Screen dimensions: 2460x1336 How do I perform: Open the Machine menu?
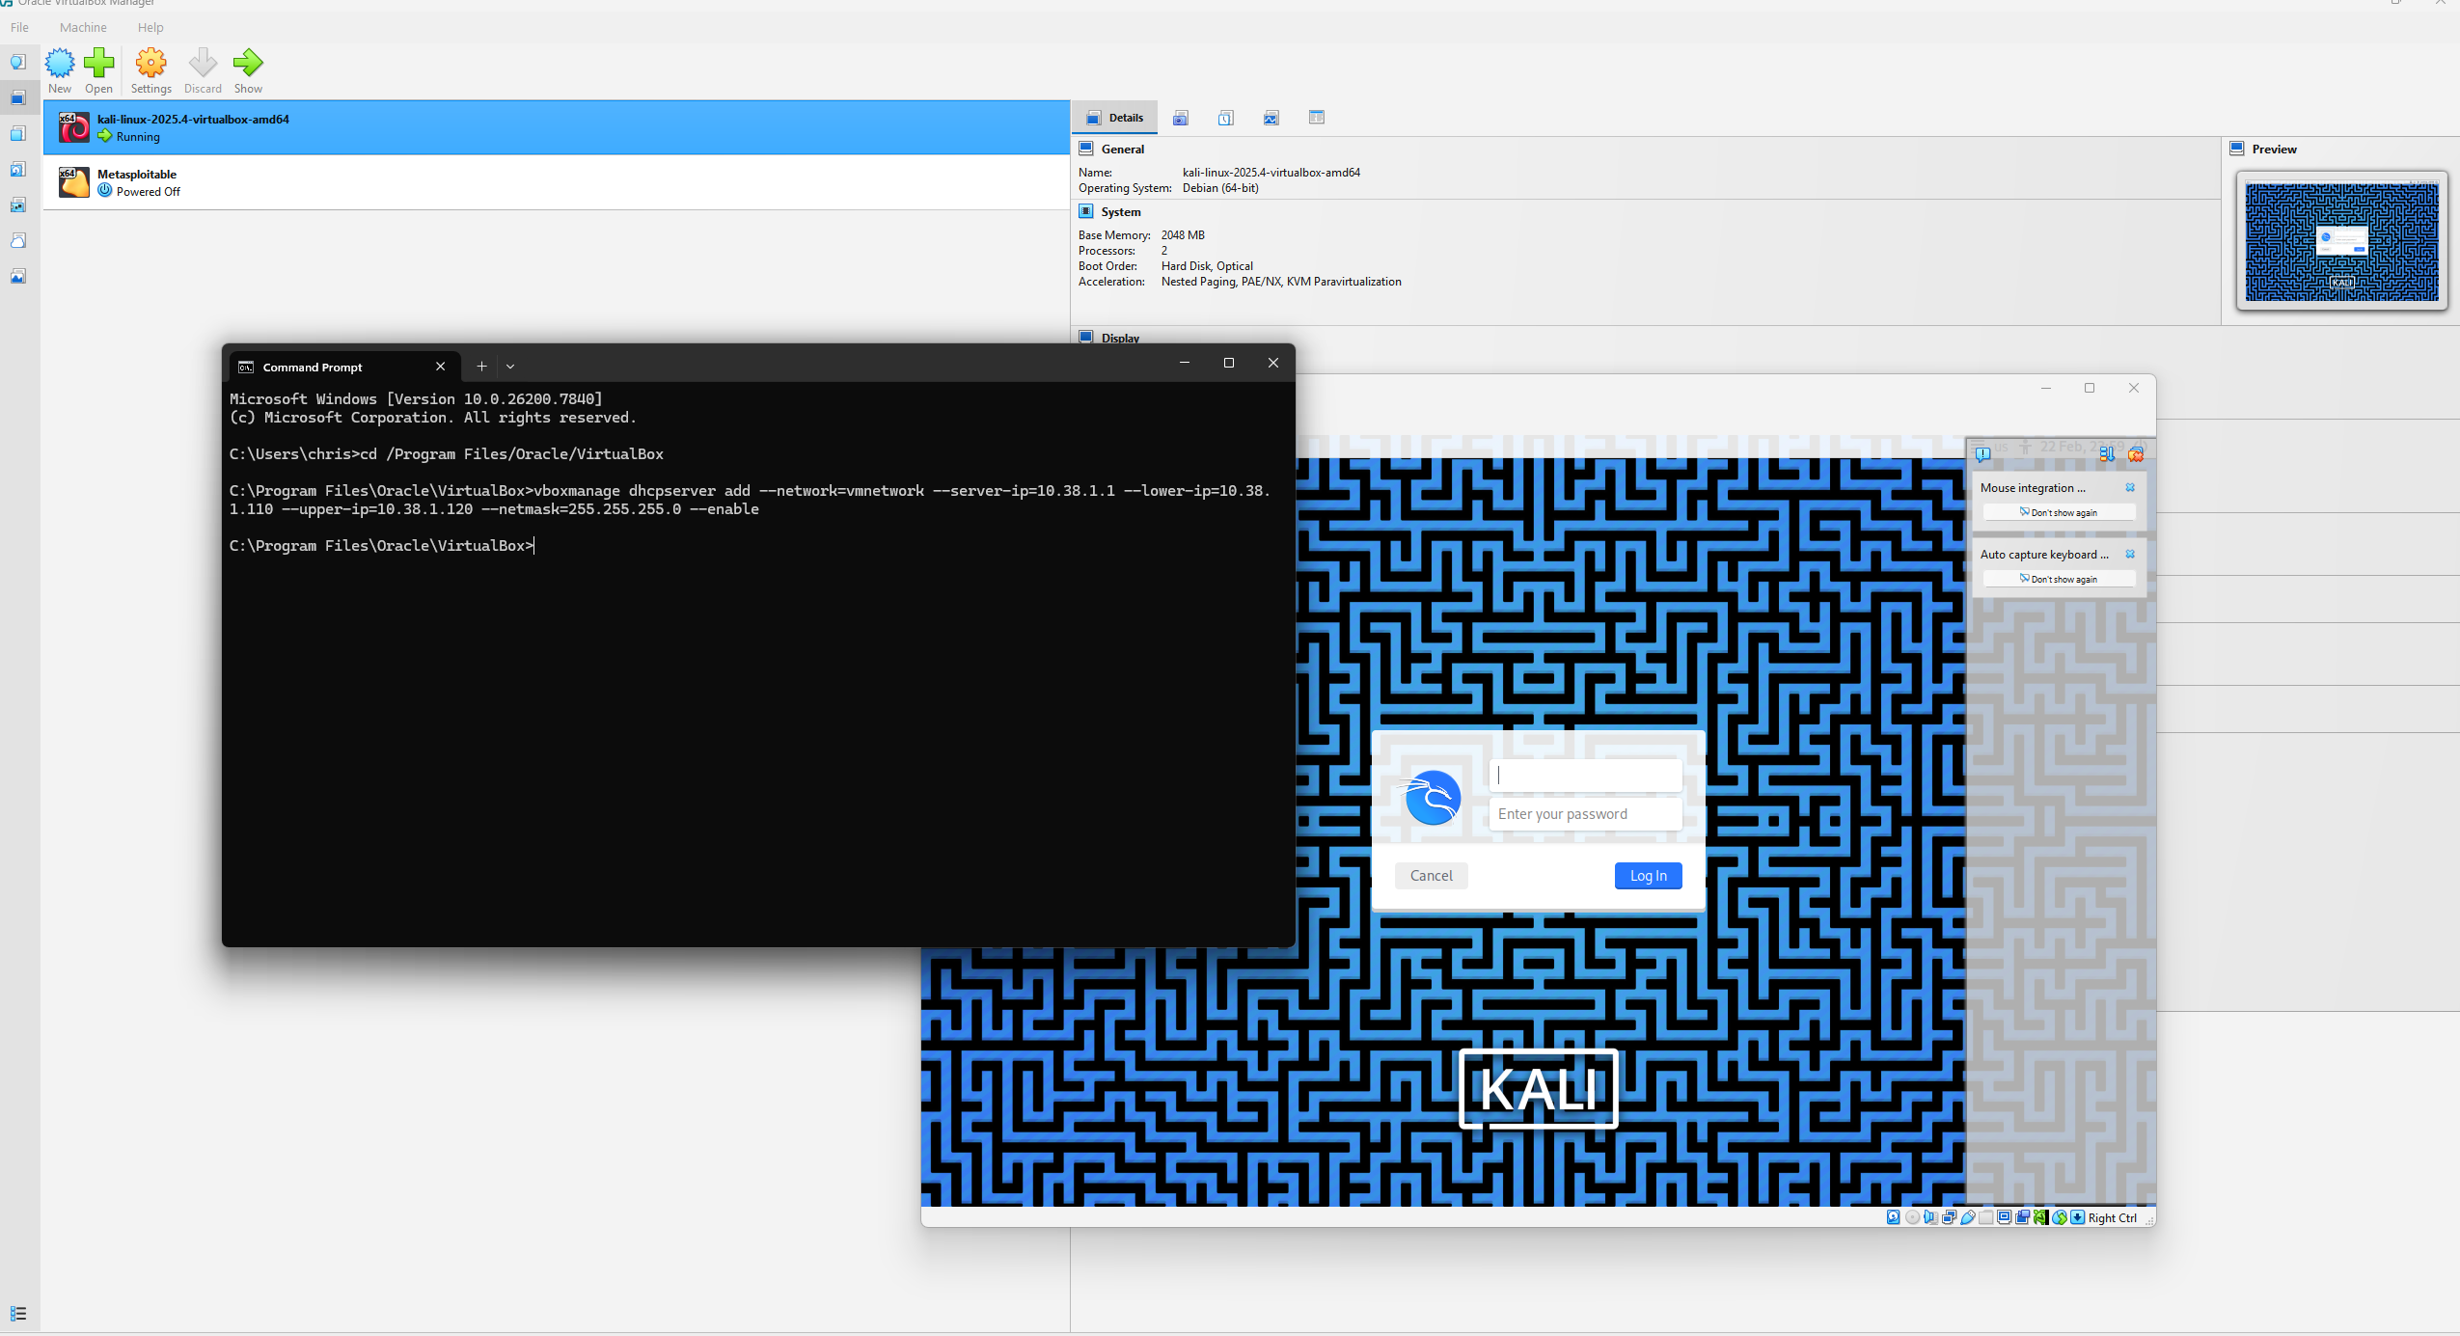[83, 27]
